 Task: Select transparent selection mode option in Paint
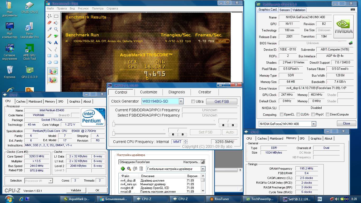53,80
